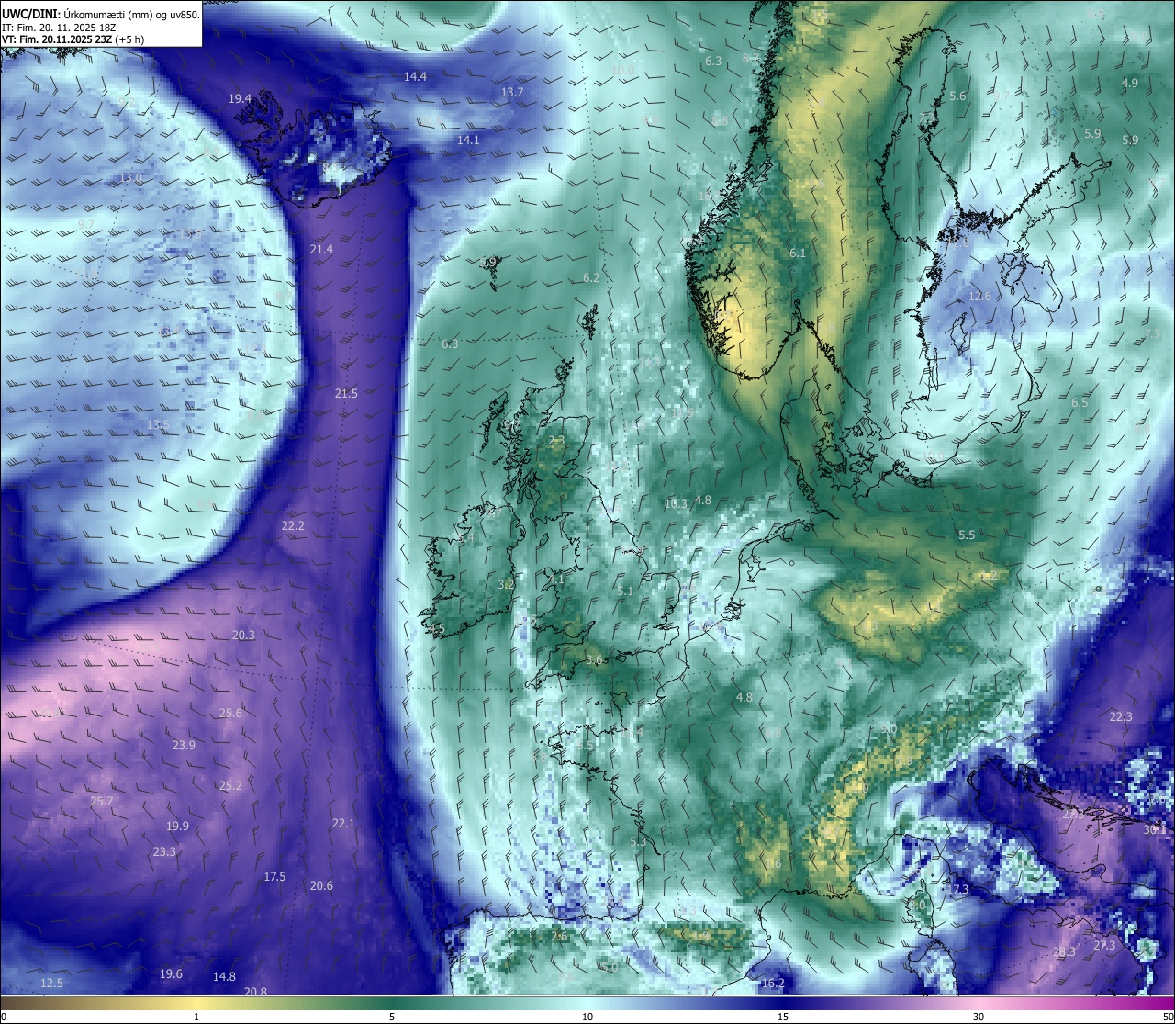Click the 17.5 value label
1175x1024 pixels.
click(274, 876)
